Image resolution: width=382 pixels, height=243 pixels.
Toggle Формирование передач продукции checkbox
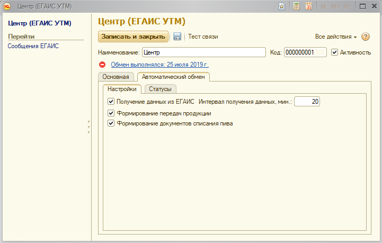coord(111,113)
